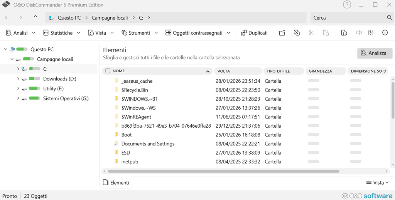Expand the Downloads (D:) tree node

pyautogui.click(x=18, y=78)
